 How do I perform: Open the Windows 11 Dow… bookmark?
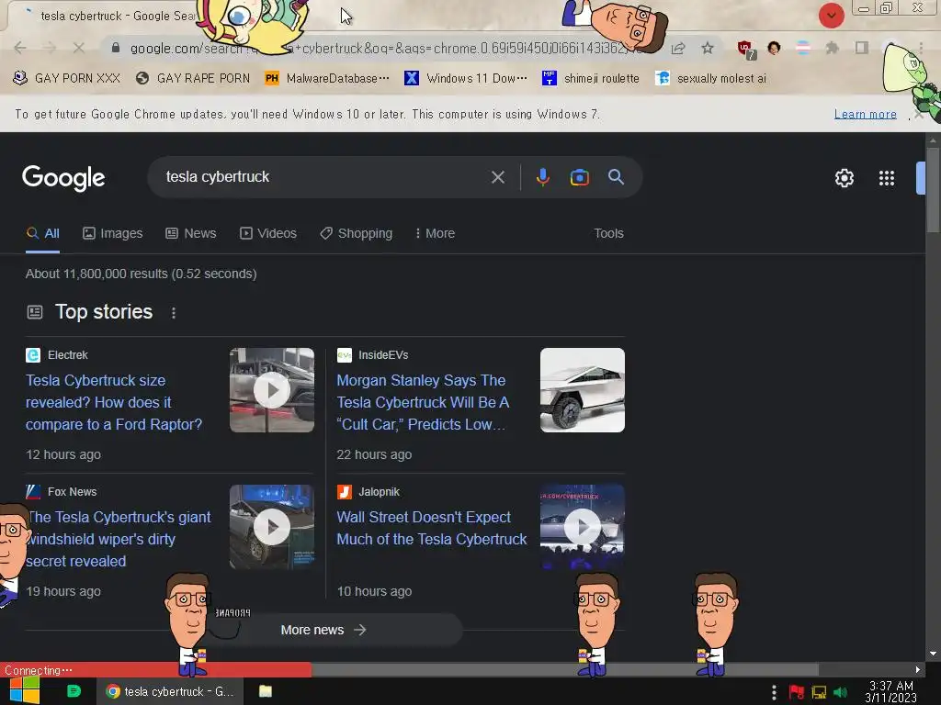[x=466, y=79]
